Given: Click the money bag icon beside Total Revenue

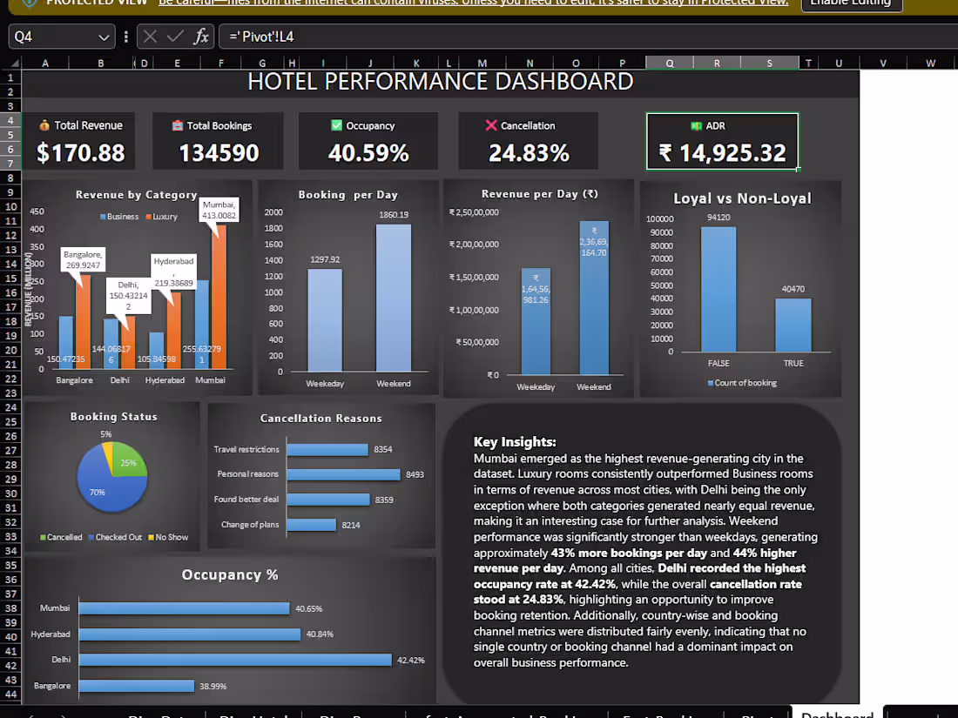Looking at the screenshot, I should (x=44, y=125).
